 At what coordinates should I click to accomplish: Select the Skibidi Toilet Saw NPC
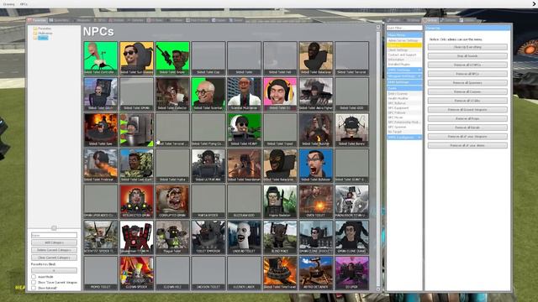point(101,130)
